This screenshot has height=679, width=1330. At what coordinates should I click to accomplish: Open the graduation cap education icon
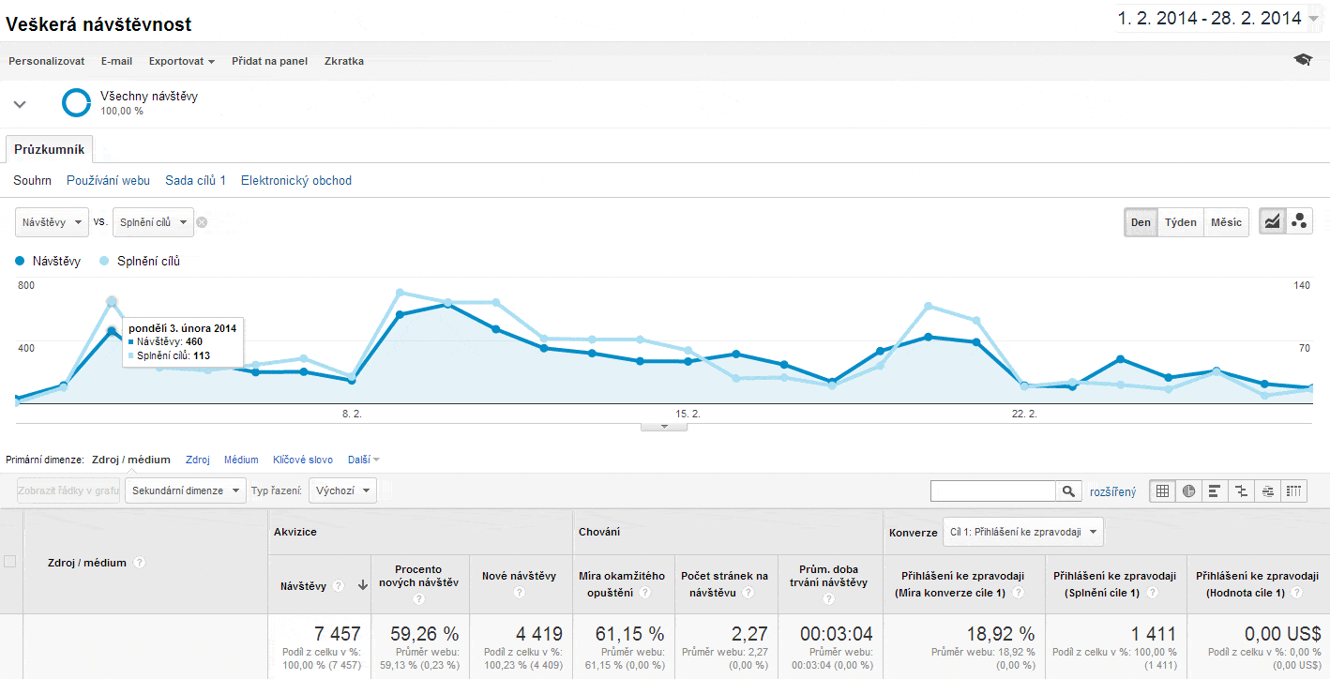click(1303, 60)
